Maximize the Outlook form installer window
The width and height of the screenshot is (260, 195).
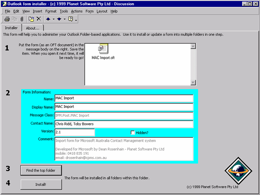(x=250, y=4)
